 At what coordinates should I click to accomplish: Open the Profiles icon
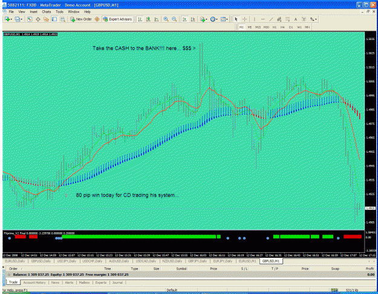pos(17,19)
